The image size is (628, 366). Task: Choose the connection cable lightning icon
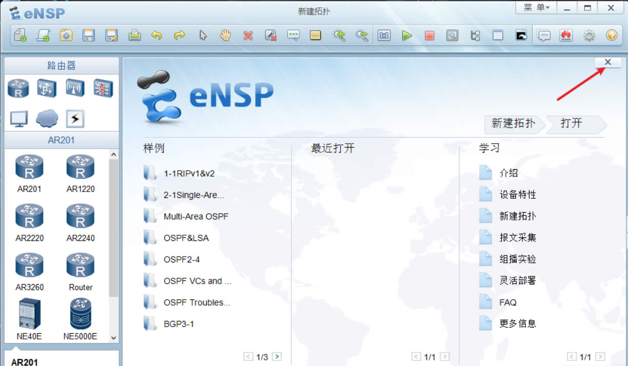(x=75, y=119)
